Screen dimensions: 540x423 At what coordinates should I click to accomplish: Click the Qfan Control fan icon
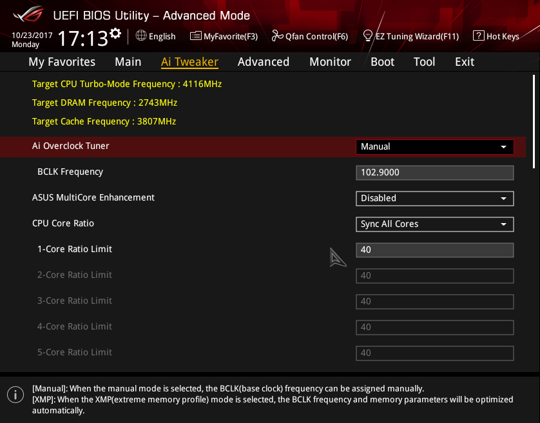pyautogui.click(x=277, y=35)
